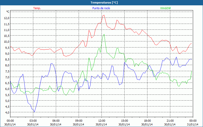This screenshot has width=203, height=127.
Task: Click the 6,0 y-axis value
Action: pos(7,89)
